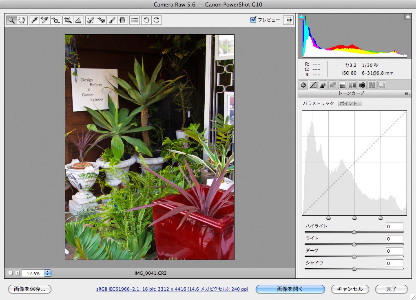This screenshot has width=416, height=300.
Task: Click the 1/30 秒 shutter speed readout
Action: click(370, 65)
